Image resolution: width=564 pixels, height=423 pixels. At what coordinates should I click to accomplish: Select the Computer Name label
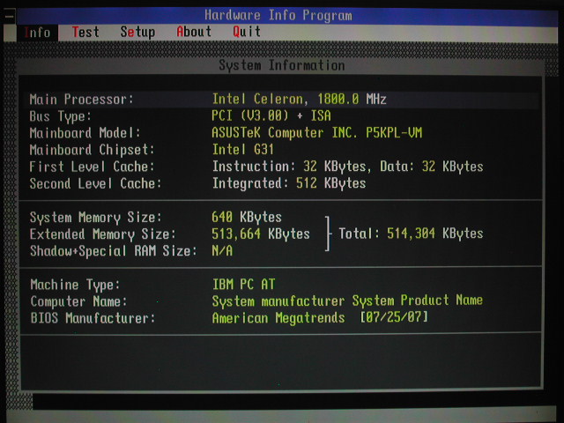pos(78,301)
